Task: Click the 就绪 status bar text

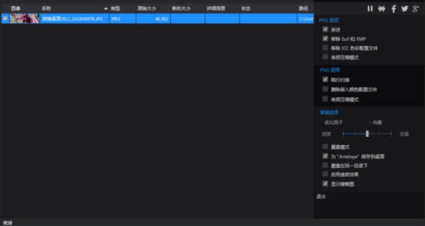Action: (7, 223)
